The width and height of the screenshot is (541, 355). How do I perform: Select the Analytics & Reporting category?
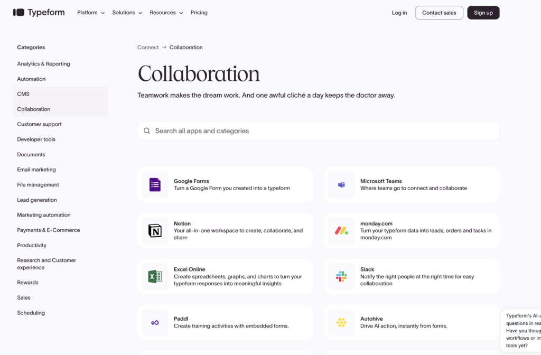(43, 64)
